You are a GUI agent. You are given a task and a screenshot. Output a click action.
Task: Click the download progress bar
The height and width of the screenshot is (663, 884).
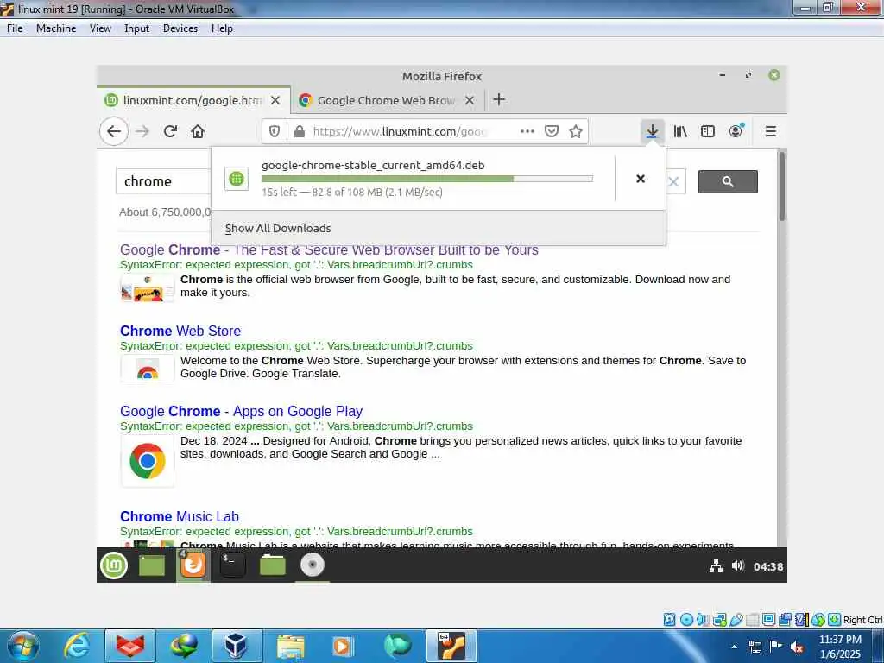click(426, 179)
